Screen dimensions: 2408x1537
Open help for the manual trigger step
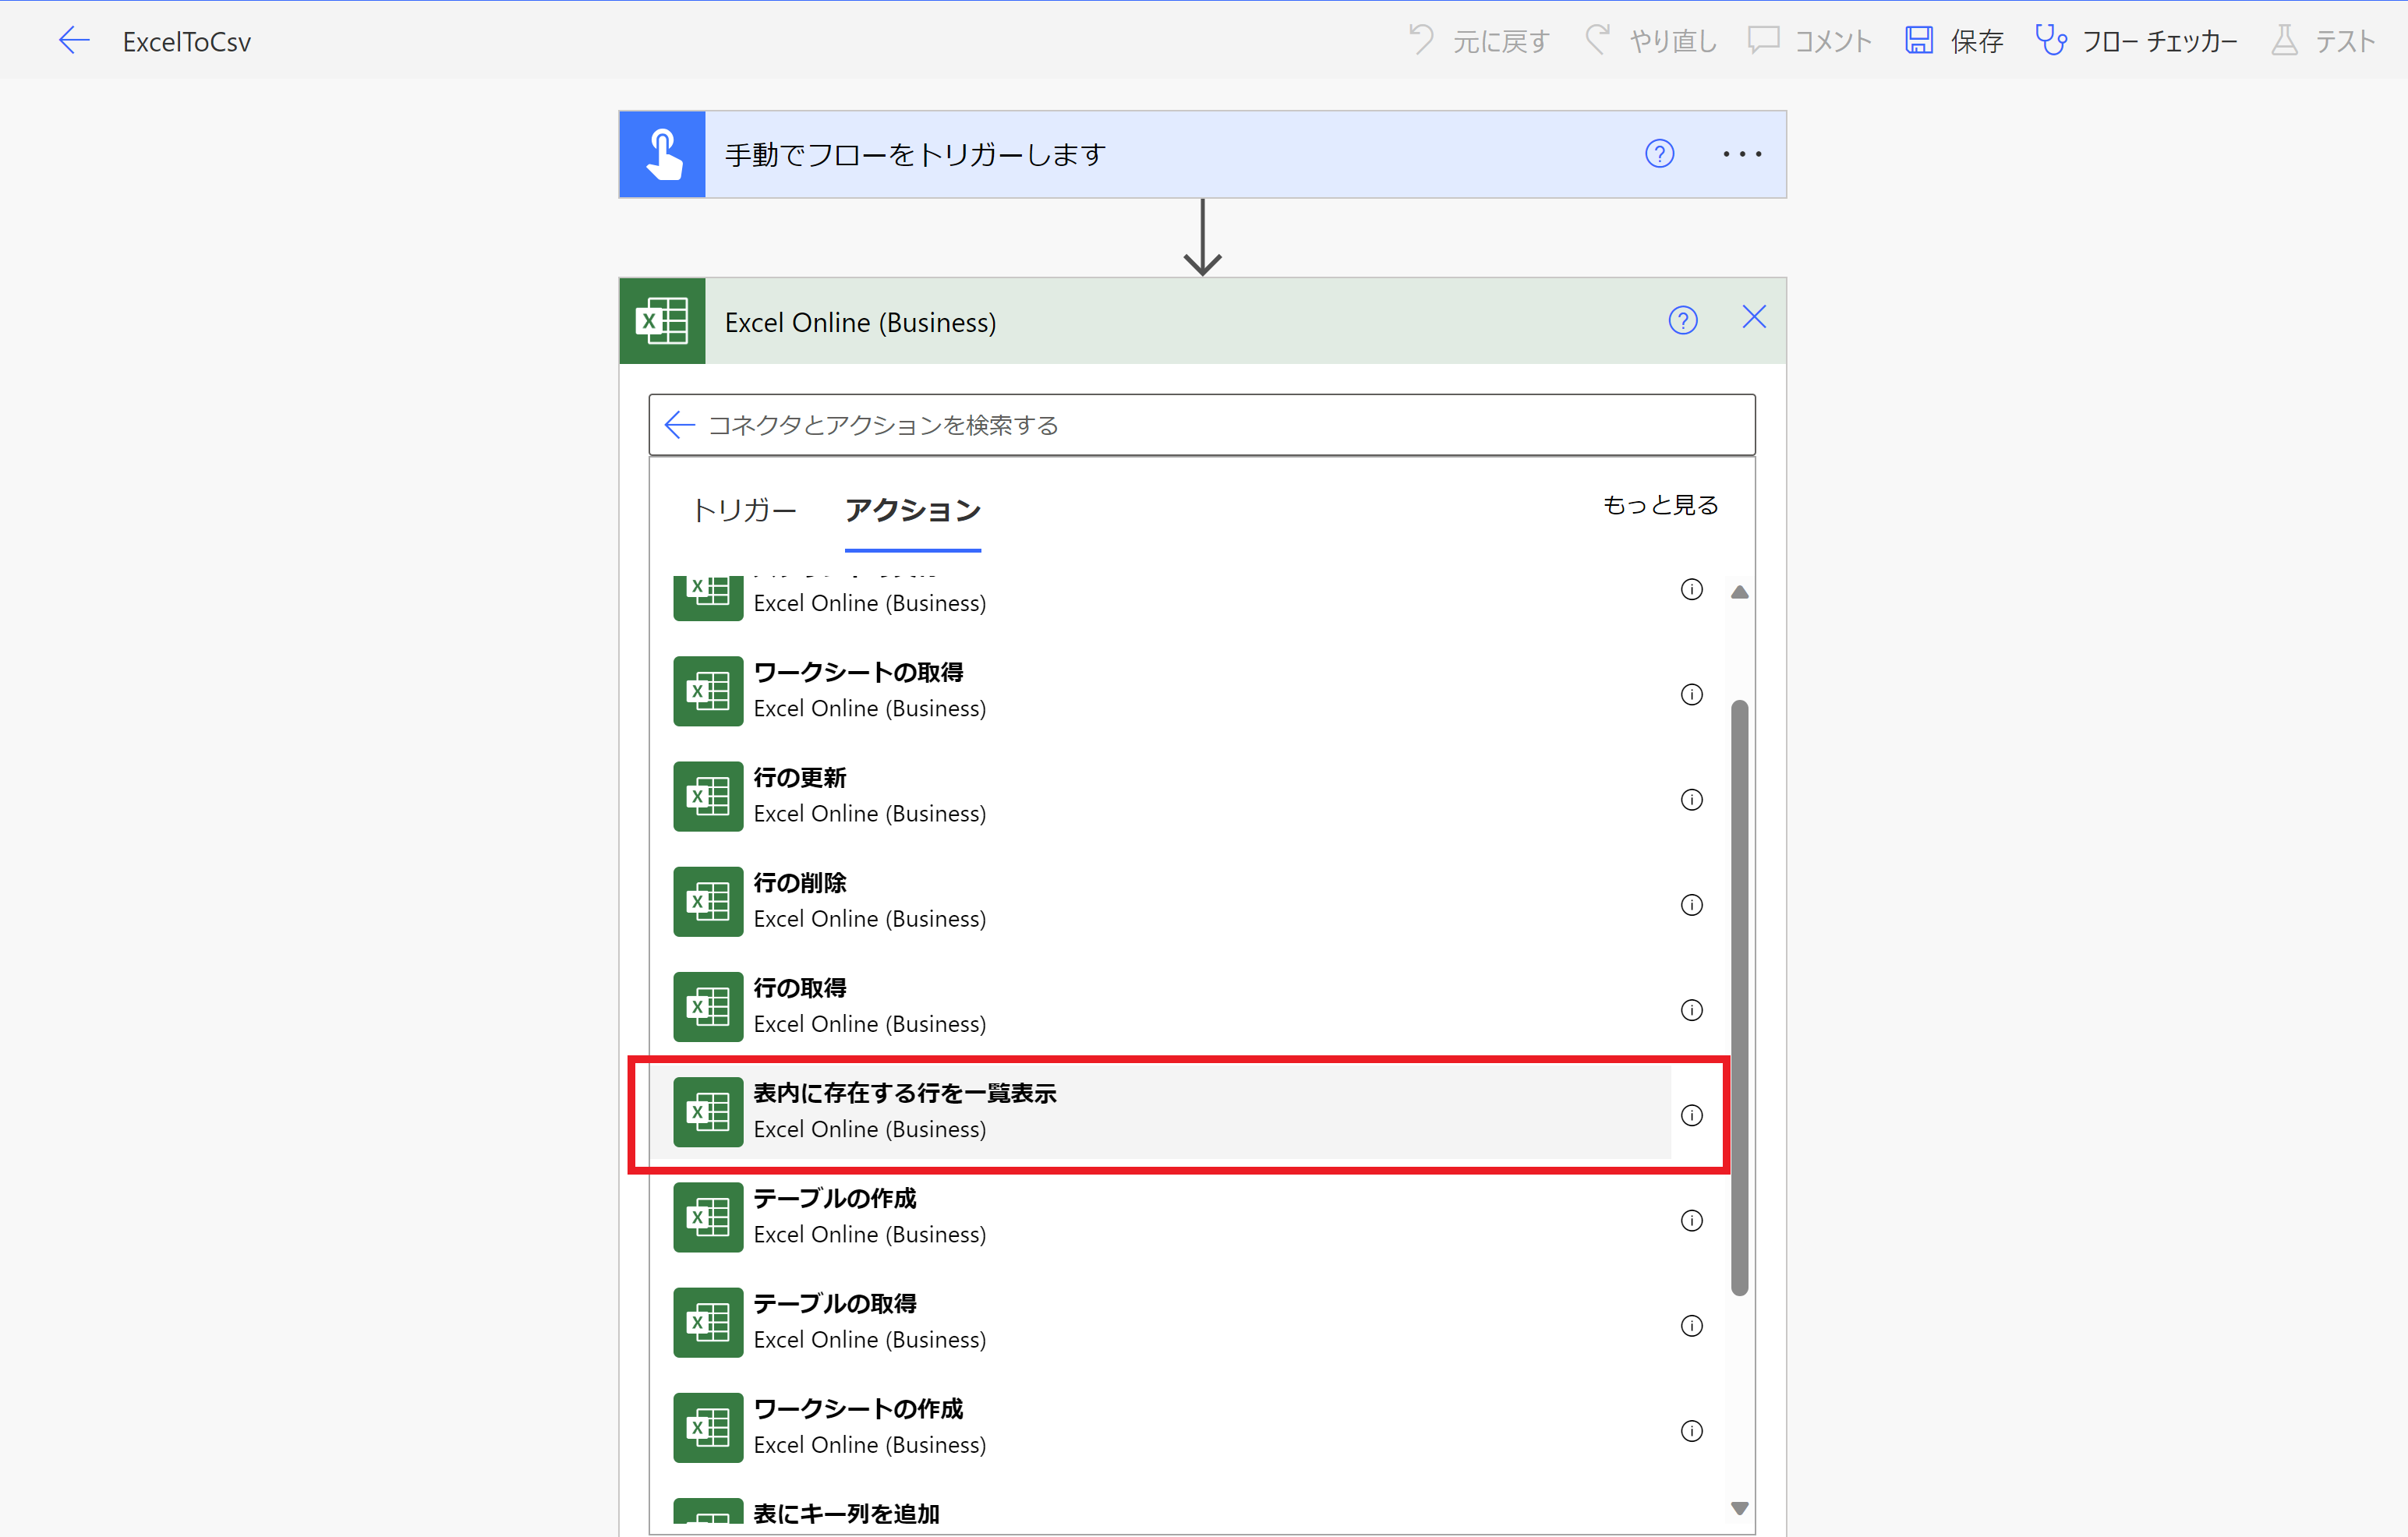click(1659, 154)
